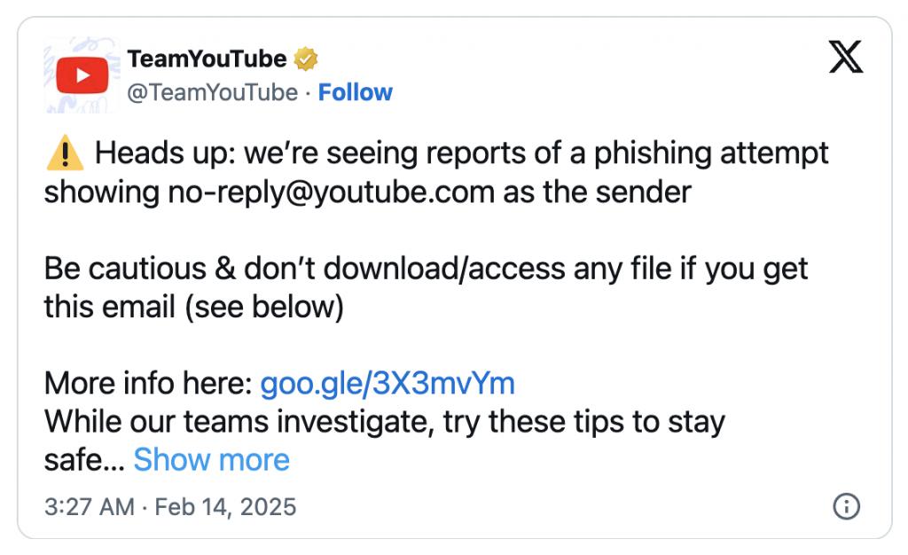Open the red YouTube logo avatar

coord(82,75)
